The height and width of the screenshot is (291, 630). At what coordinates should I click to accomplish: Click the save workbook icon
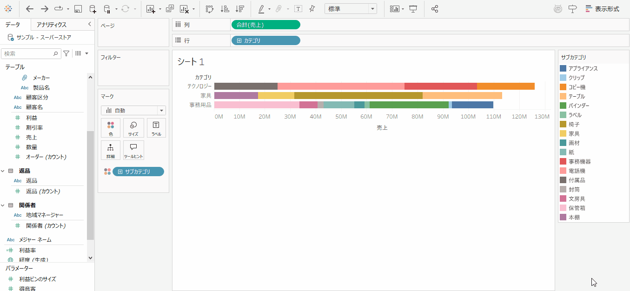(78, 9)
